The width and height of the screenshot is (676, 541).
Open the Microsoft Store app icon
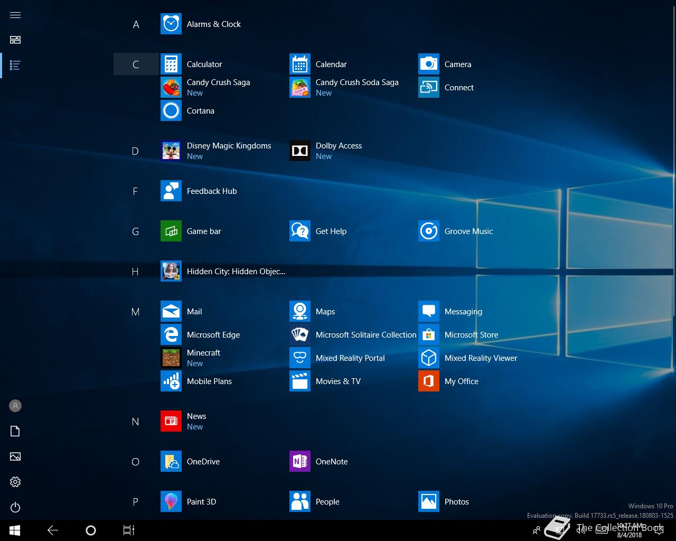coord(429,335)
